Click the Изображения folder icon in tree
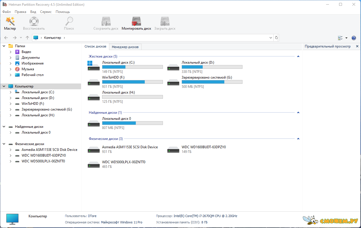Image resolution: width=361 pixels, height=228 pixels. tap(17, 63)
